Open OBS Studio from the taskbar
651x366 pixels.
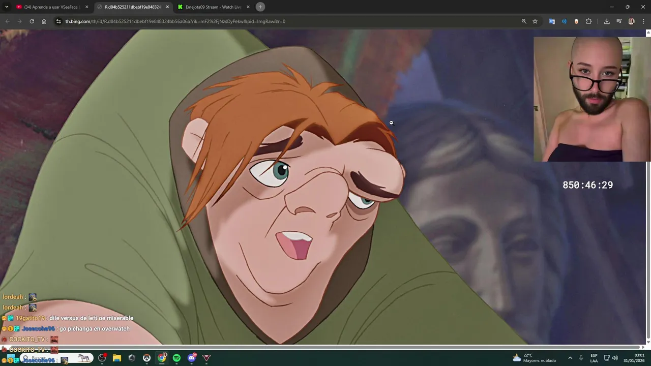pyautogui.click(x=102, y=358)
